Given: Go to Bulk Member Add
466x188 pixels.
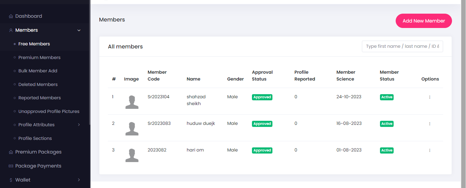Looking at the screenshot, I should (38, 71).
